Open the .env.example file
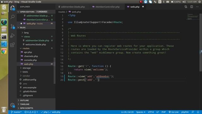 29,87
